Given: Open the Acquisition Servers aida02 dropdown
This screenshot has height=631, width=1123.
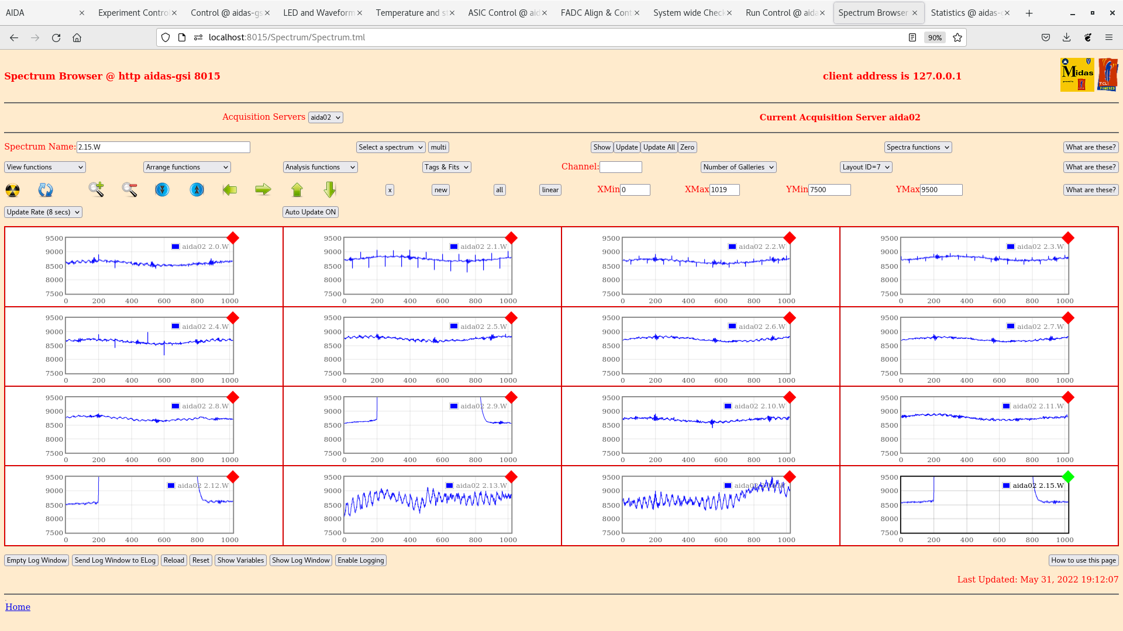Looking at the screenshot, I should [x=325, y=117].
